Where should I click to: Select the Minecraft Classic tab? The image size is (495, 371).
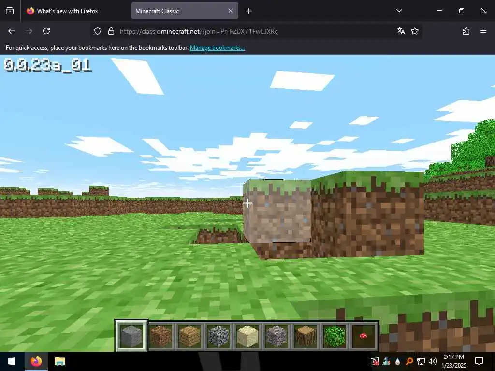click(185, 11)
